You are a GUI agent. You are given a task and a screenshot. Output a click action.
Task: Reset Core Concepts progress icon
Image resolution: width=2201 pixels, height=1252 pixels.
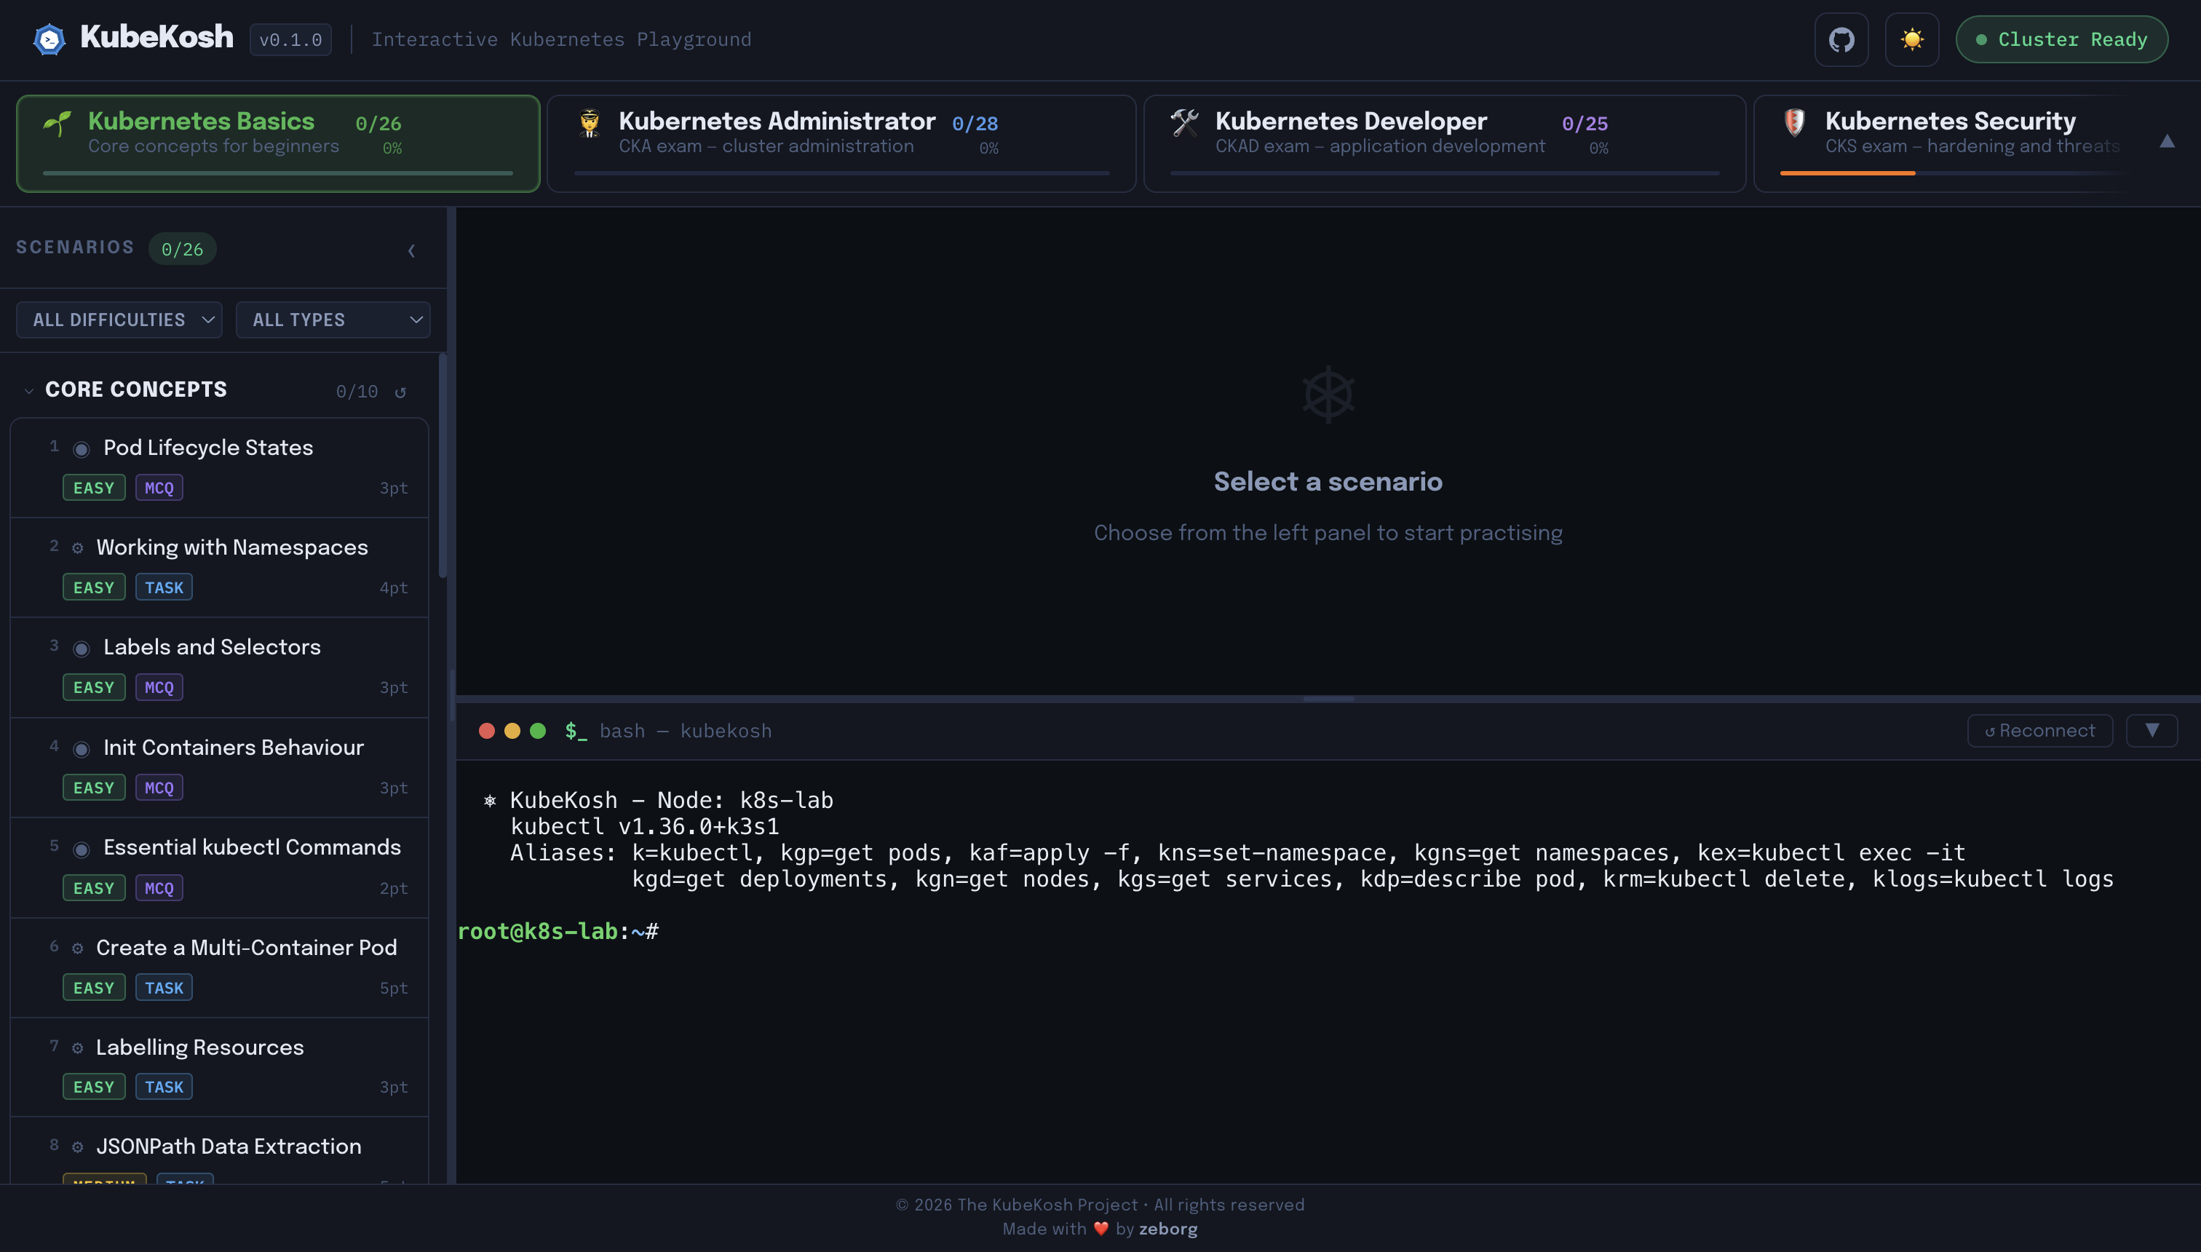400,392
